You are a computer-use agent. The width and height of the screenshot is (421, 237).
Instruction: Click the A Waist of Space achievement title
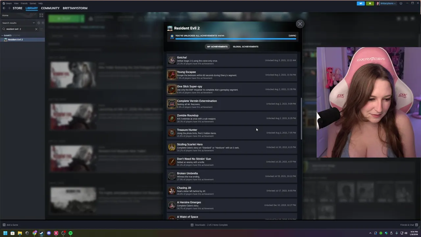(187, 217)
